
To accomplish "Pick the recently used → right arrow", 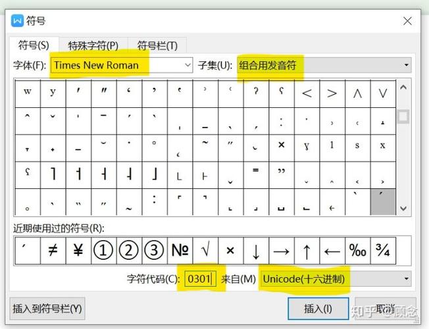I will click(281, 251).
